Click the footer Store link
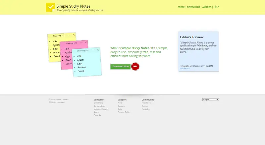This screenshot has height=145, width=265. click(96, 112)
